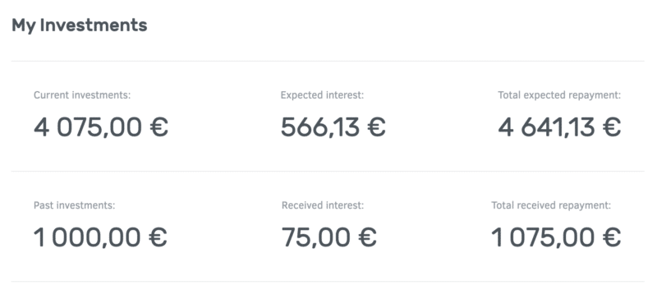Select the Received interest label
Viewport: 657px width, 299px height.
[x=323, y=205]
